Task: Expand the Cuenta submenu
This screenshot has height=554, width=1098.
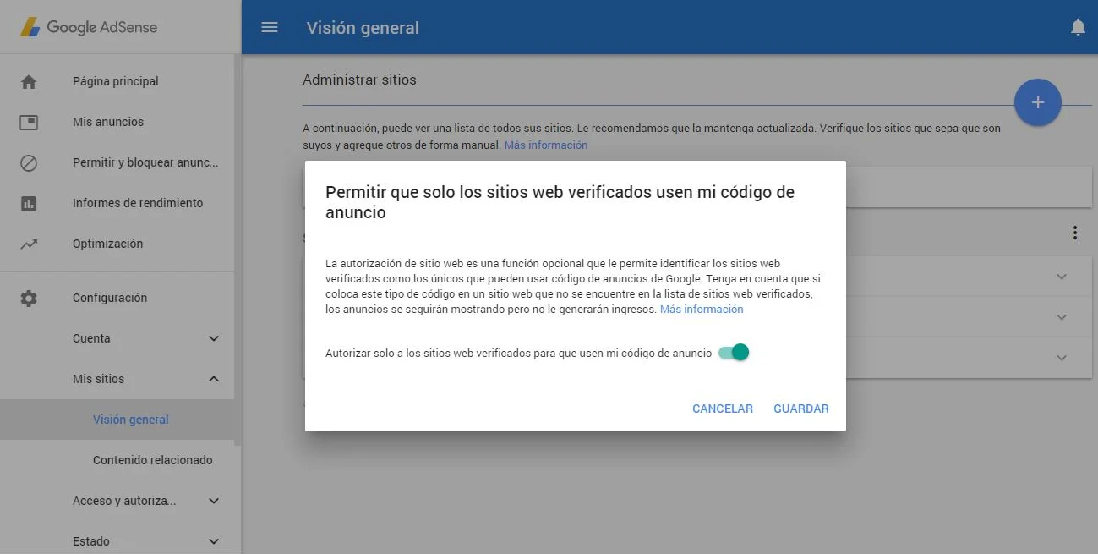Action: [214, 338]
